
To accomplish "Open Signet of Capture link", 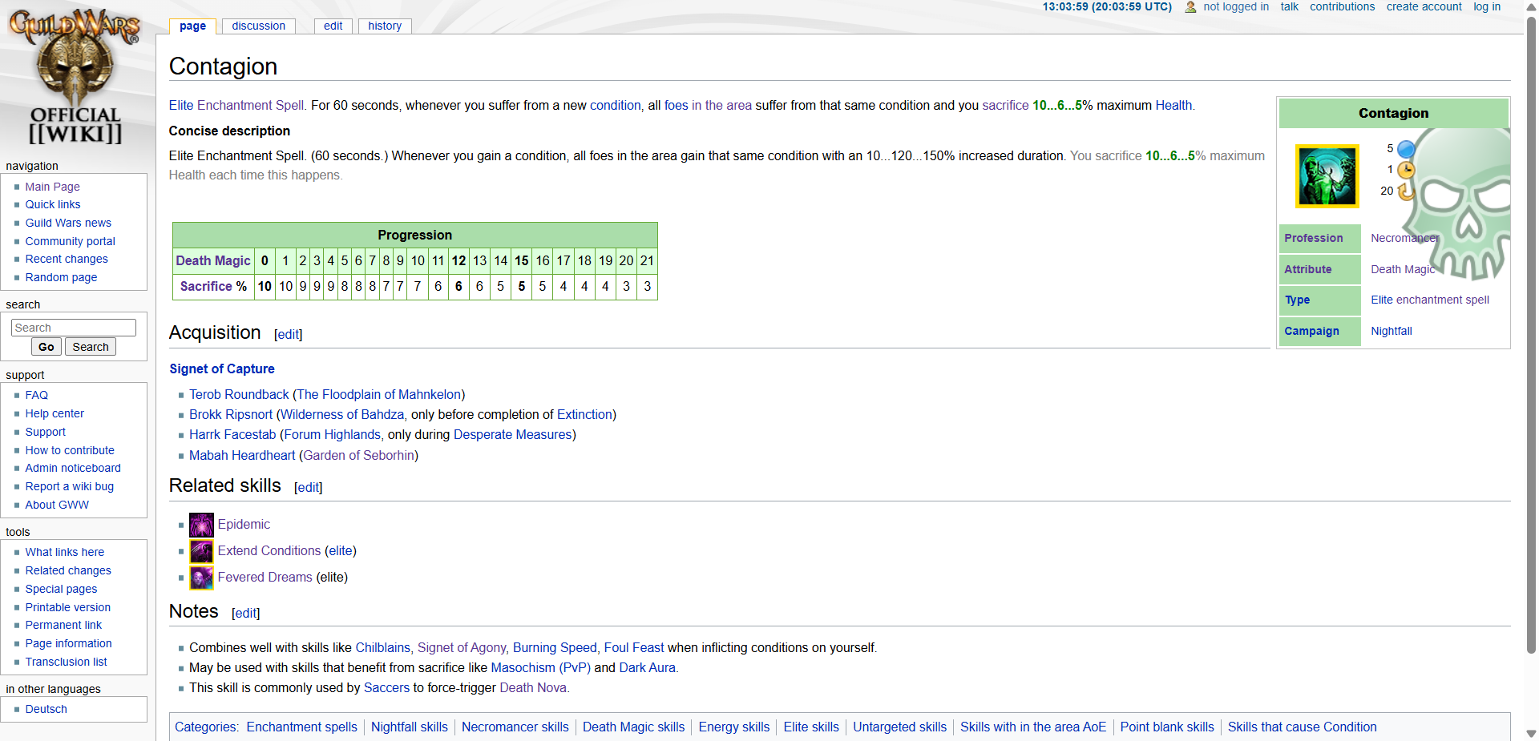I will (x=222, y=368).
